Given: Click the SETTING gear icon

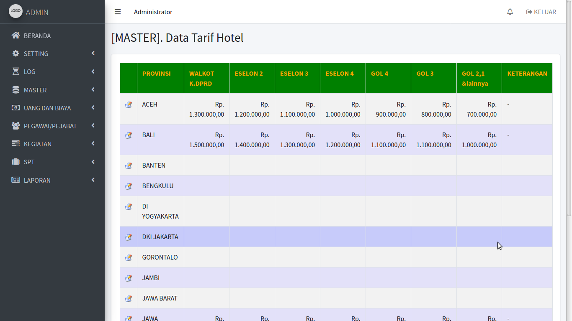Looking at the screenshot, I should [16, 53].
